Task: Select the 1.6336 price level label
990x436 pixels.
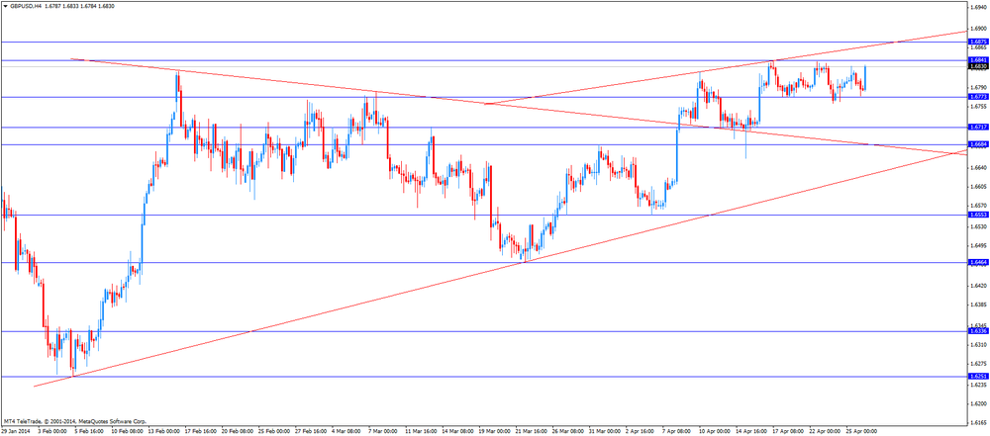Action: click(x=978, y=331)
